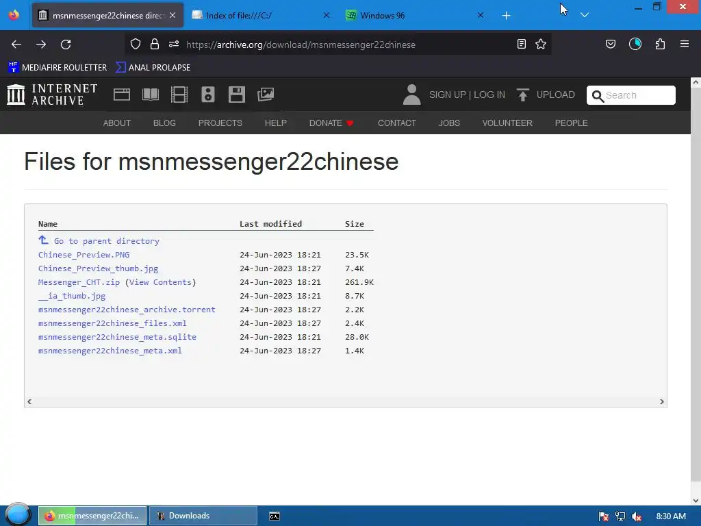Click the UPLOAD text link
Screen dimensions: 701x526
pyautogui.click(x=556, y=95)
